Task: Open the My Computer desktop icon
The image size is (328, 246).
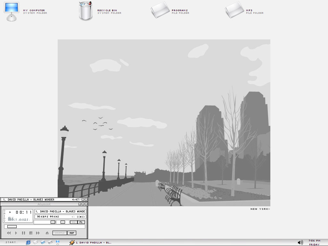Action: 12,12
